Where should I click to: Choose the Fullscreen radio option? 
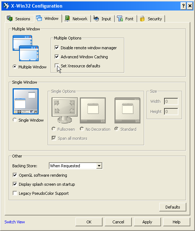(x=54, y=129)
